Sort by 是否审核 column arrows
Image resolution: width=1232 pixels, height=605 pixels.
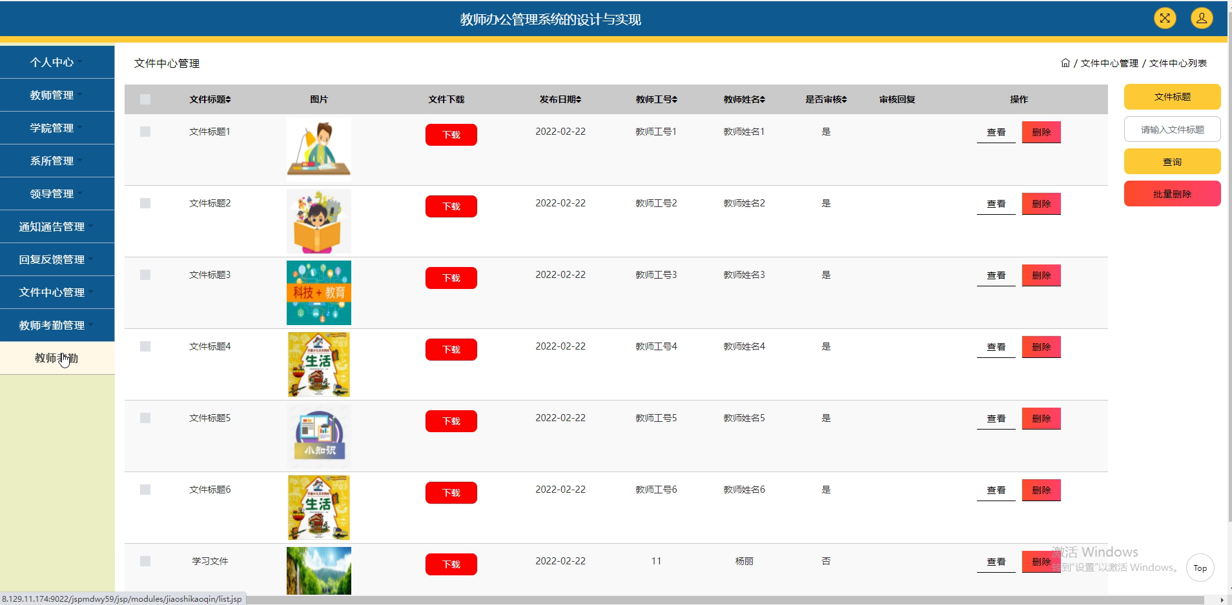click(844, 99)
